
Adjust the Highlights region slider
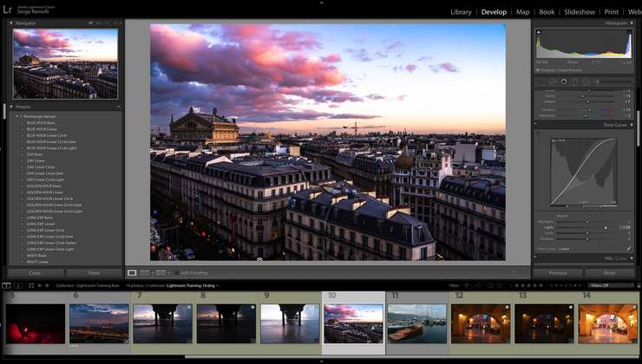(x=587, y=222)
